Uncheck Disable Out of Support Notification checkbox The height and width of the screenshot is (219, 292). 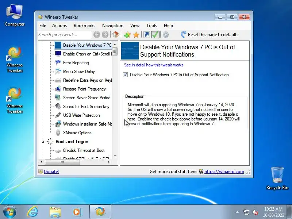[125, 75]
